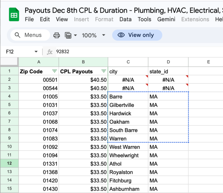The image size is (223, 193).
Task: Open the Name box dropdown arrow
Action: (36, 52)
